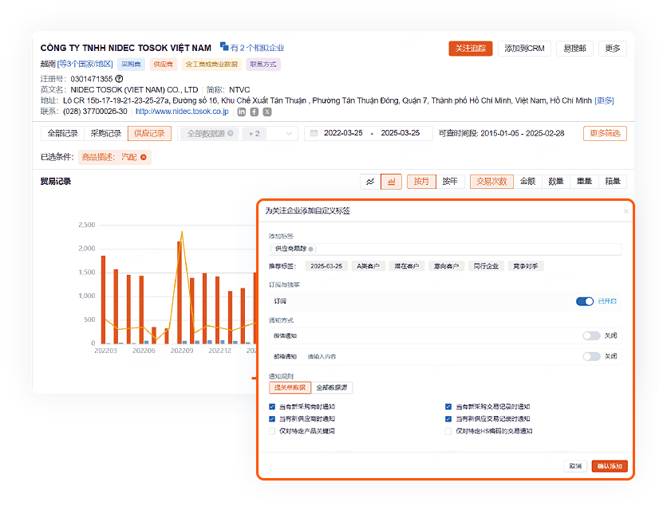The height and width of the screenshot is (510, 667).
Task: Open the Facebook icon in contact row
Action: point(254,112)
